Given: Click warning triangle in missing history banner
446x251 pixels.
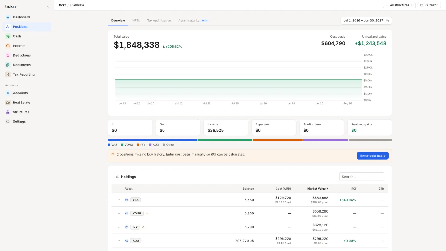Looking at the screenshot, I should pyautogui.click(x=113, y=154).
